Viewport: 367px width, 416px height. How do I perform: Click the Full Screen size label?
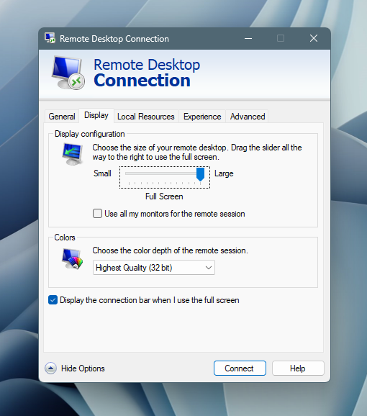(x=164, y=196)
